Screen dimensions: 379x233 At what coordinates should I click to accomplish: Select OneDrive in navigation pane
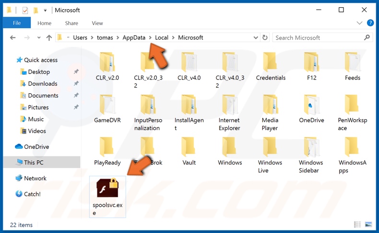pos(32,146)
